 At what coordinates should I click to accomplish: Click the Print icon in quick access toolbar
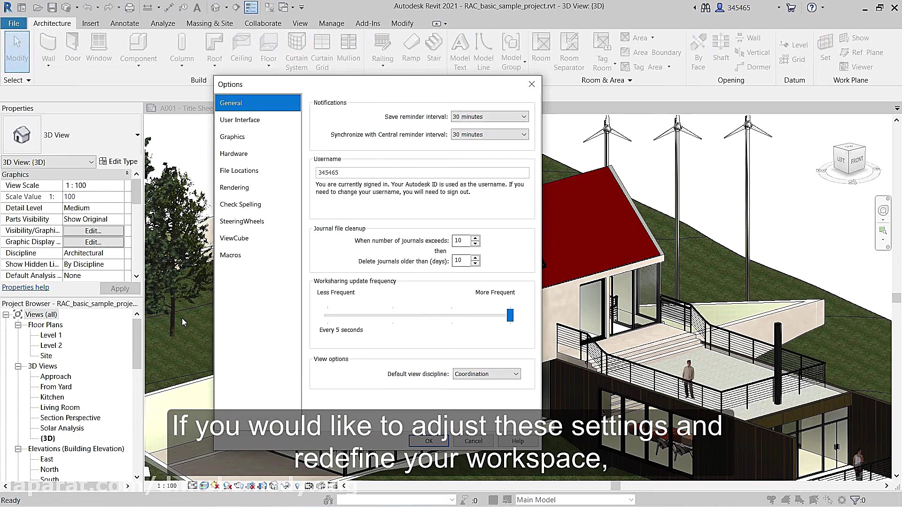130,8
